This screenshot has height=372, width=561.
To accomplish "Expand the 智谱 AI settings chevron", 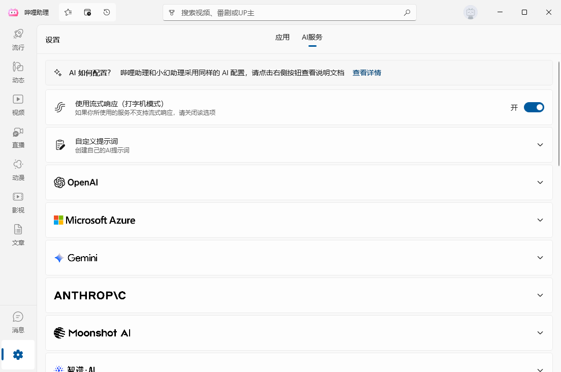I will (540, 369).
